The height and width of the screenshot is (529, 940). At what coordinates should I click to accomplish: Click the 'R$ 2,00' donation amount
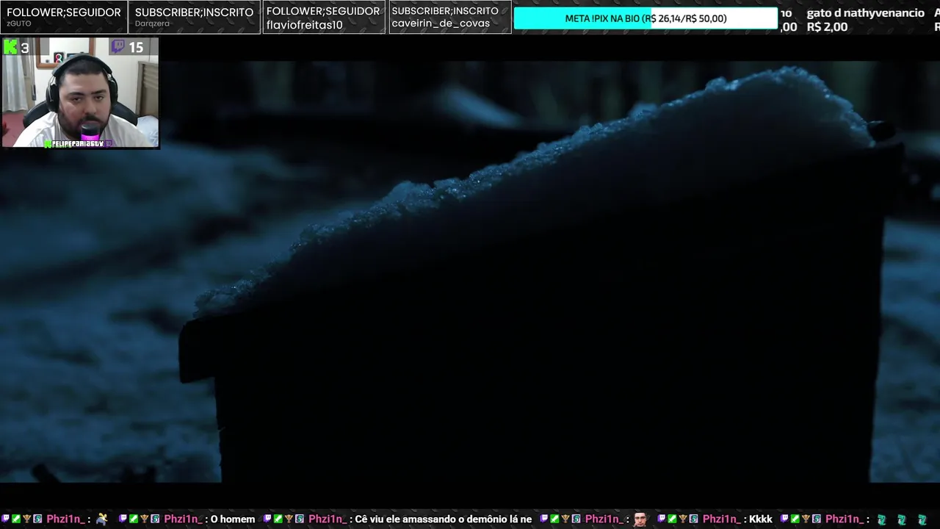pyautogui.click(x=827, y=26)
